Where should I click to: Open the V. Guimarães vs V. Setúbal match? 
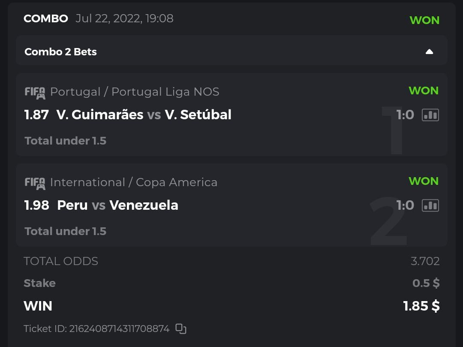click(144, 115)
